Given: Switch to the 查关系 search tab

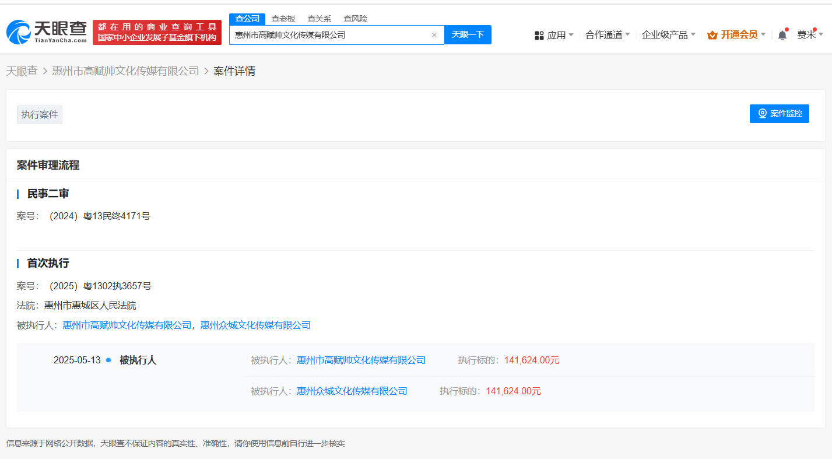Looking at the screenshot, I should pos(319,19).
